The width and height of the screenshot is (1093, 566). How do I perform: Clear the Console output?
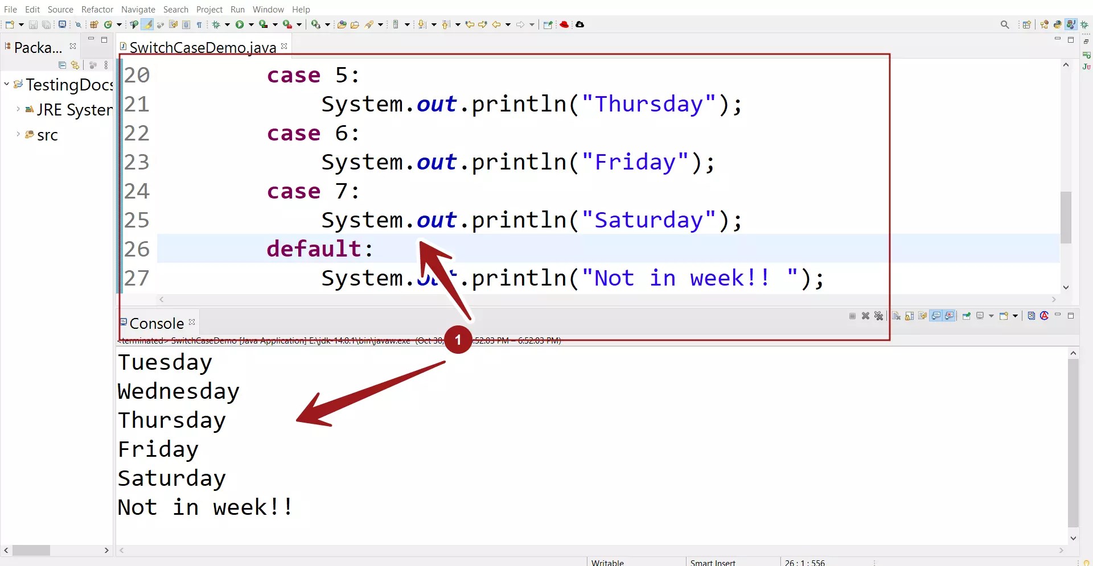coord(896,316)
